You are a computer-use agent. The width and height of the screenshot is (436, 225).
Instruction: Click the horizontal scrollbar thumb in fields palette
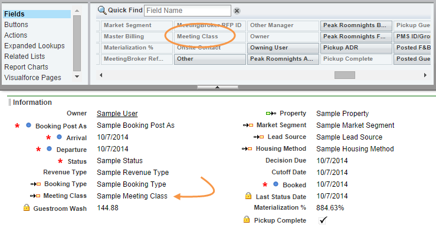click(x=345, y=75)
